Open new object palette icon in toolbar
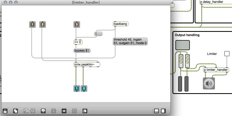 15,111
